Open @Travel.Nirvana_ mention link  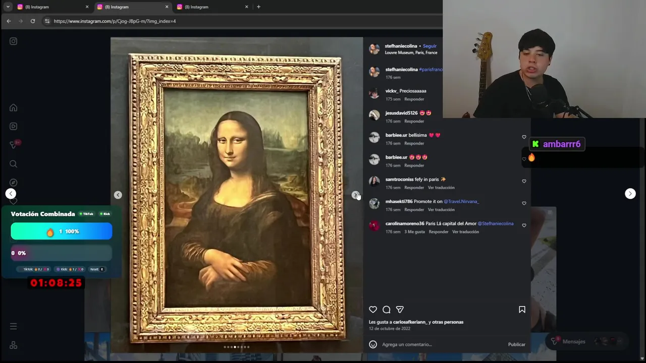(461, 202)
